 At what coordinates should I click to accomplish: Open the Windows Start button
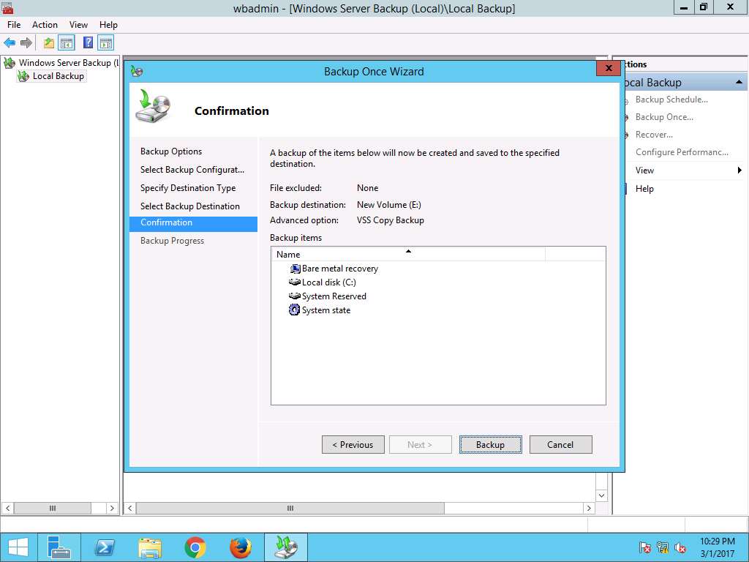(x=18, y=547)
